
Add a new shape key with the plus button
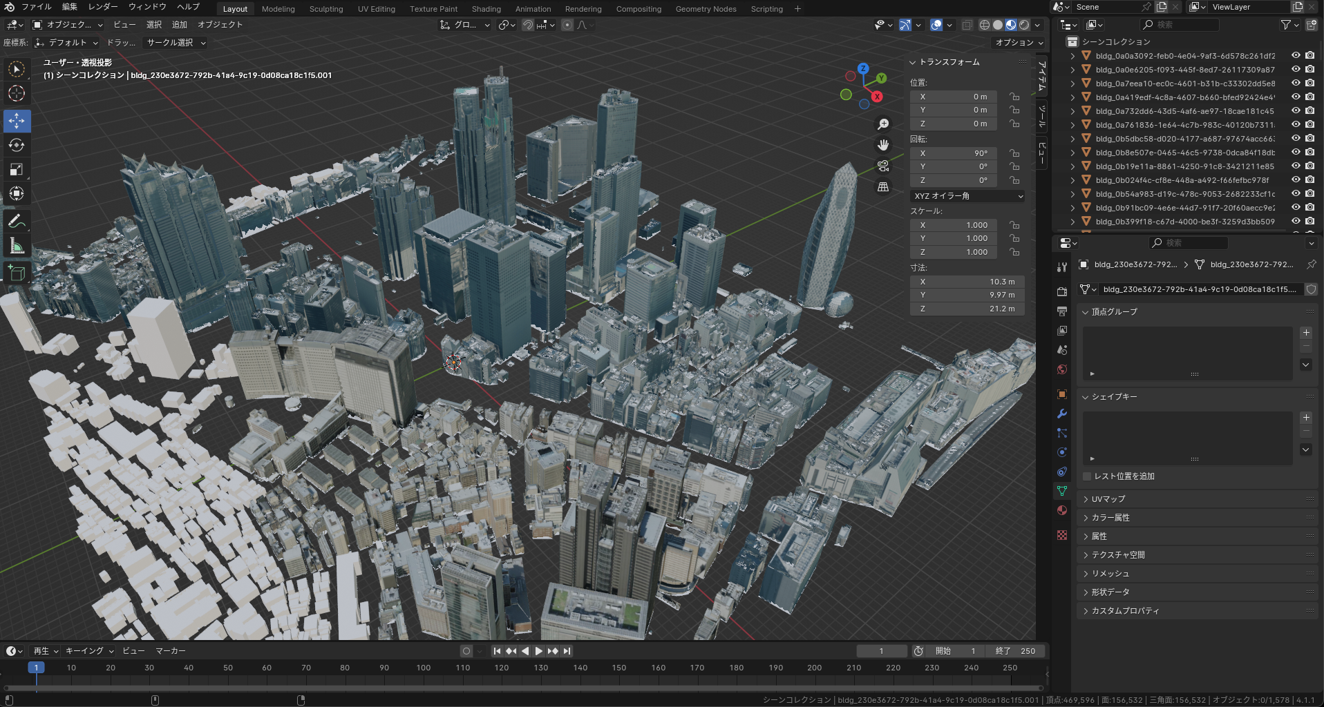(1306, 418)
